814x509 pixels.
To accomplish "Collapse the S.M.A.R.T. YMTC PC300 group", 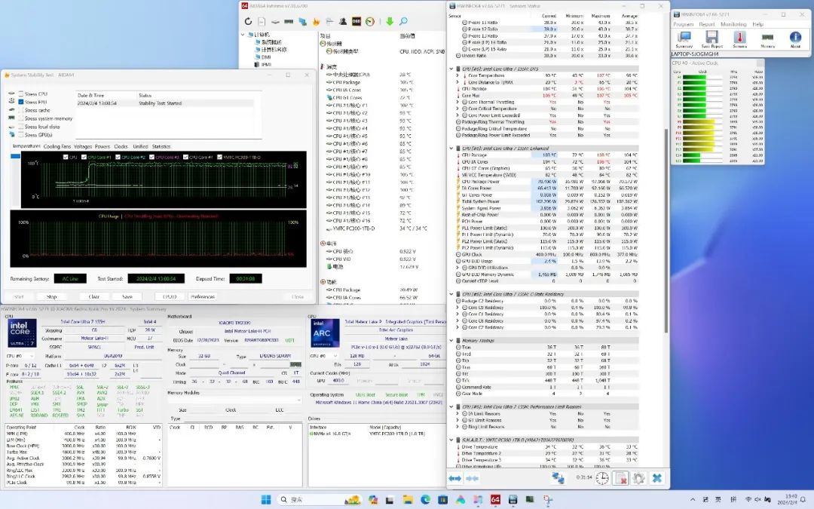I will [451, 440].
